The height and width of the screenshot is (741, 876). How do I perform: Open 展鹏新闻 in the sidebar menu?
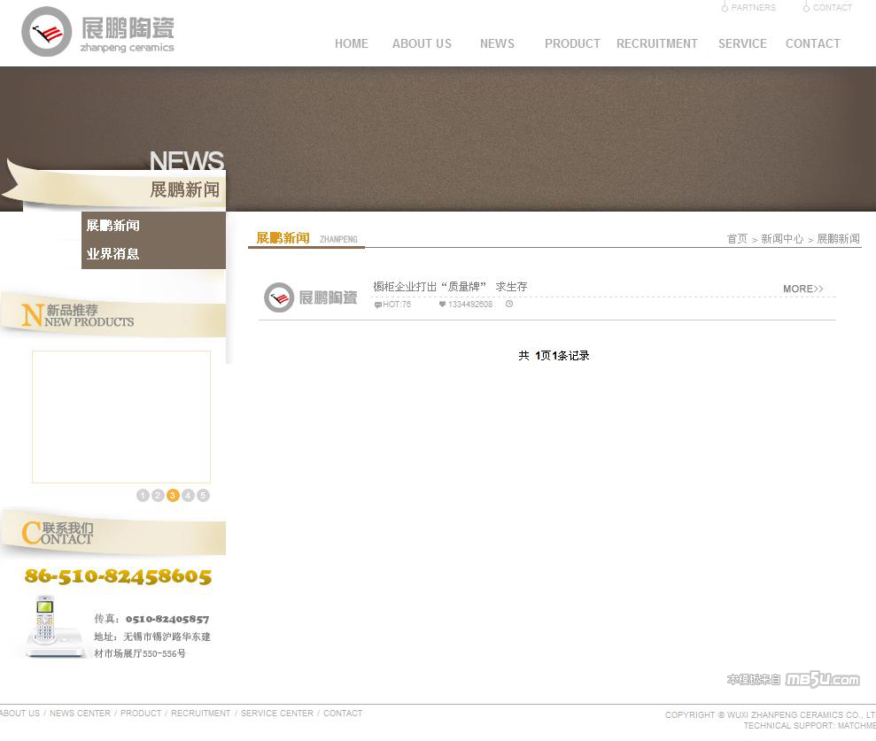[x=113, y=226]
